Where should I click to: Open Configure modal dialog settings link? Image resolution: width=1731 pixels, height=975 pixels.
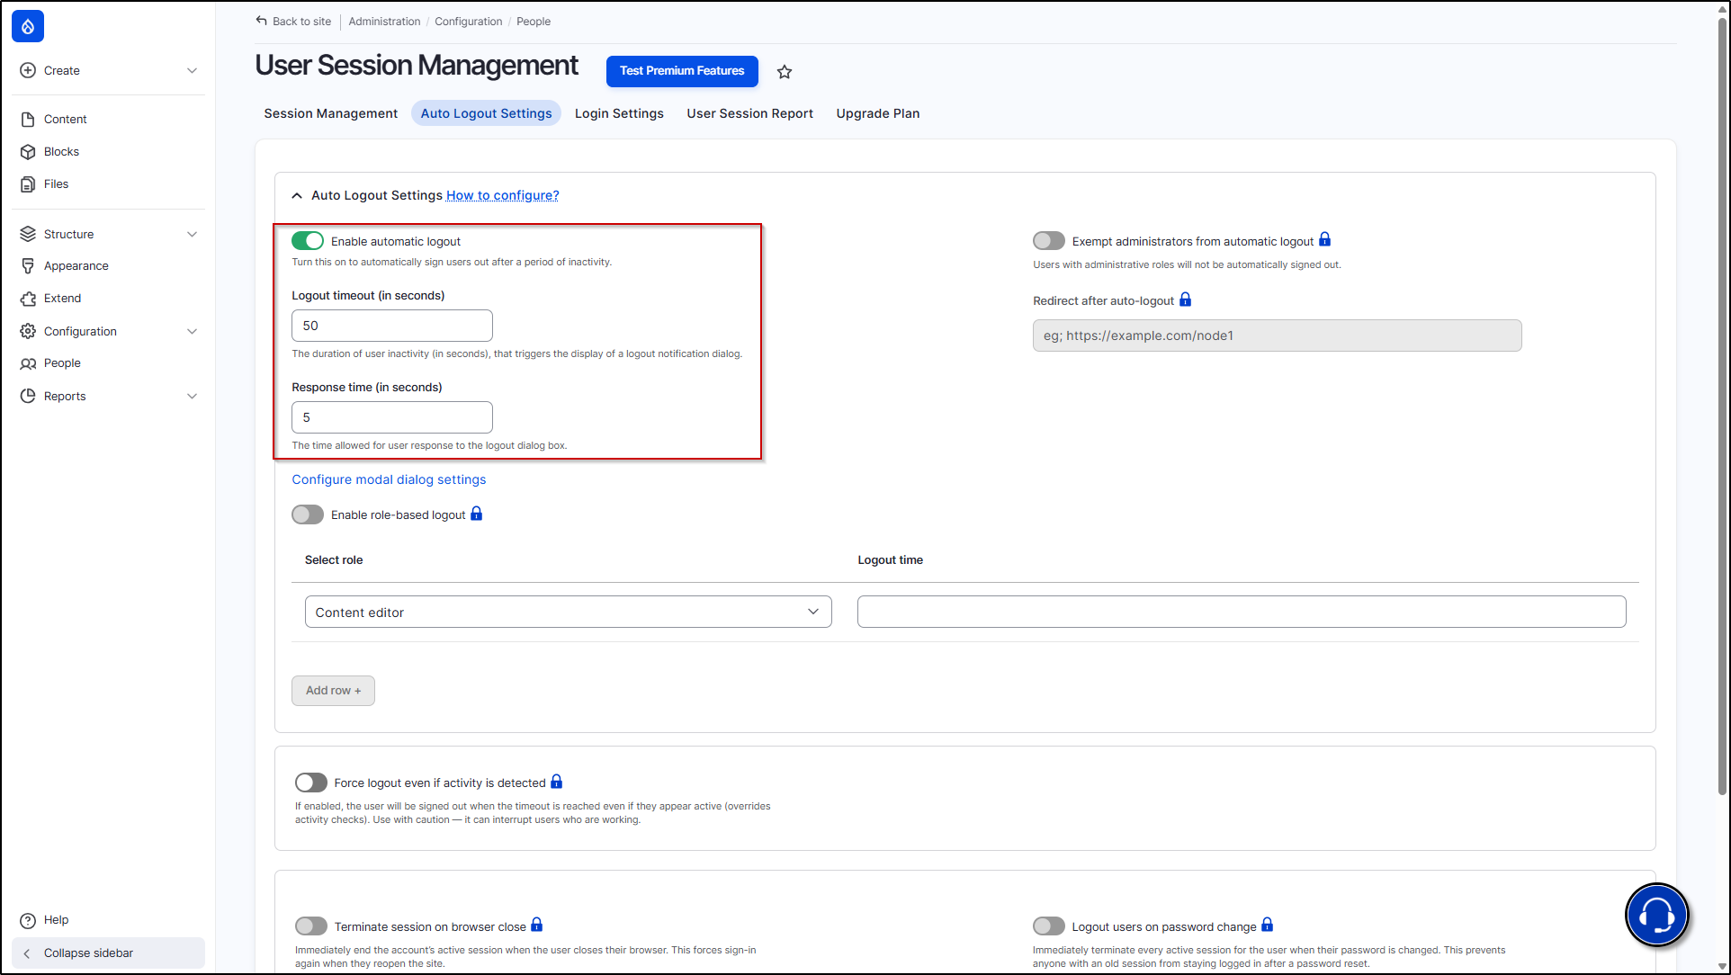tap(389, 479)
